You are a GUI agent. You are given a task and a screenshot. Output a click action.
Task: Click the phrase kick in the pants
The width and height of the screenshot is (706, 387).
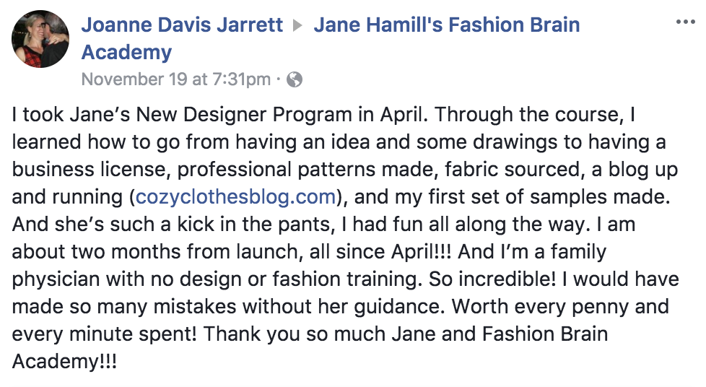pyautogui.click(x=254, y=225)
